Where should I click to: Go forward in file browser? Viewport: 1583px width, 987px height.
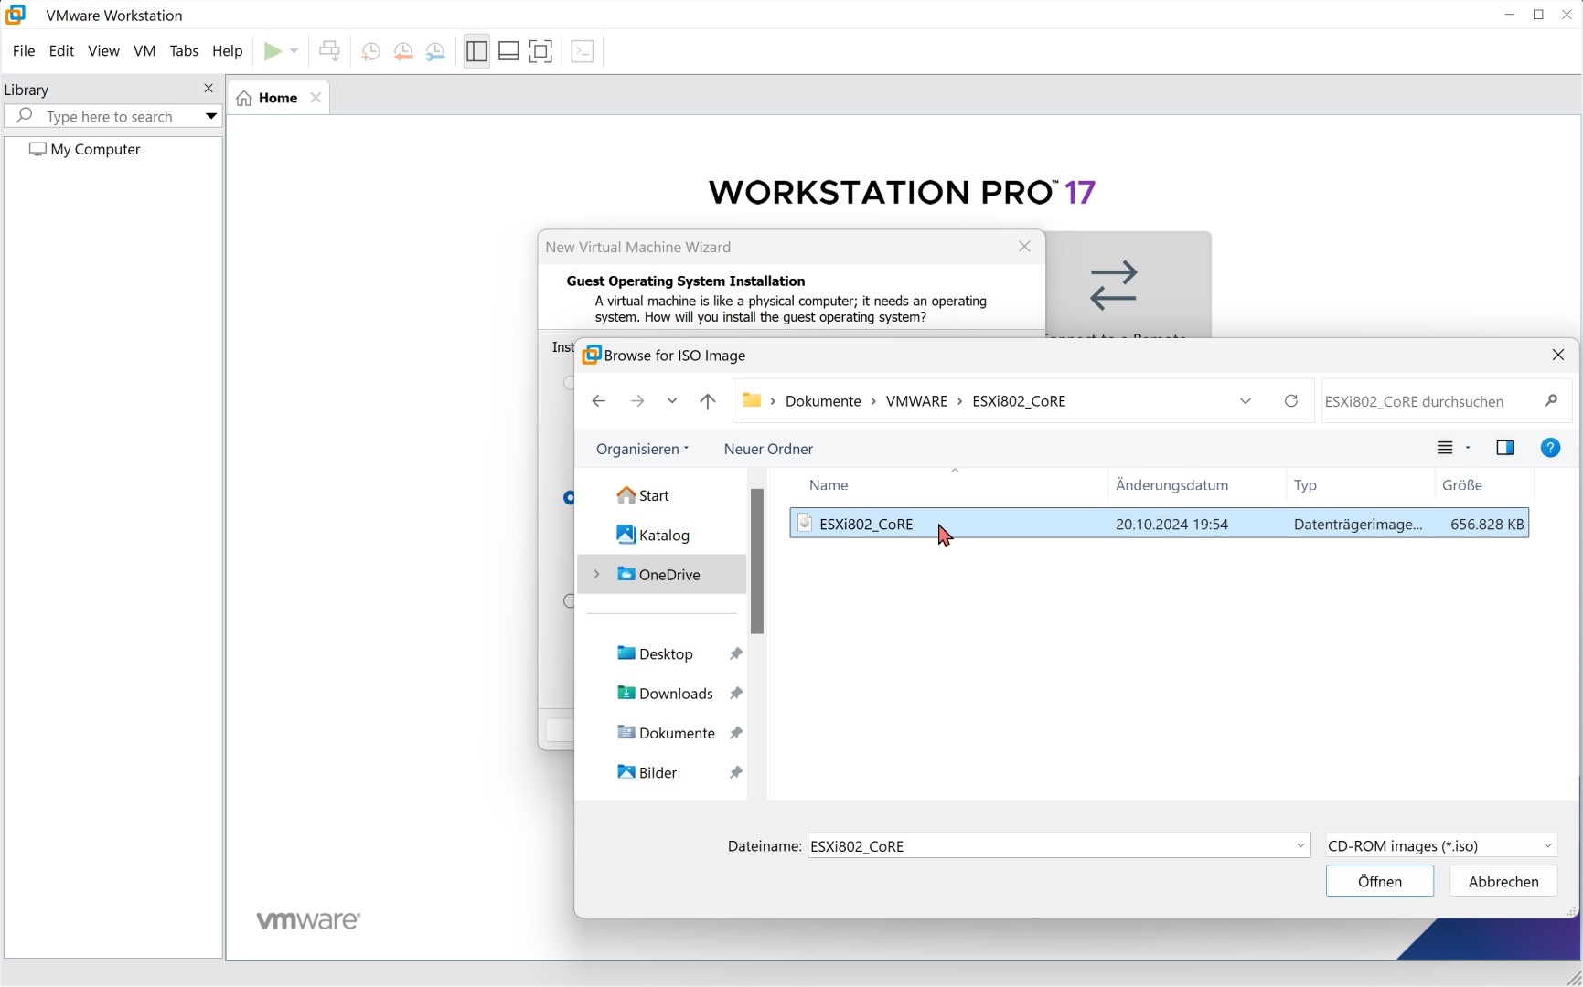point(637,401)
